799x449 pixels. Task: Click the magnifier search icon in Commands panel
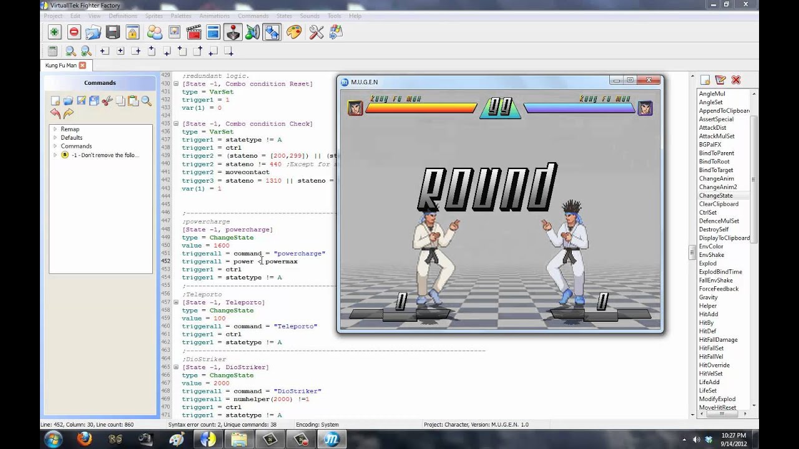coord(146,100)
